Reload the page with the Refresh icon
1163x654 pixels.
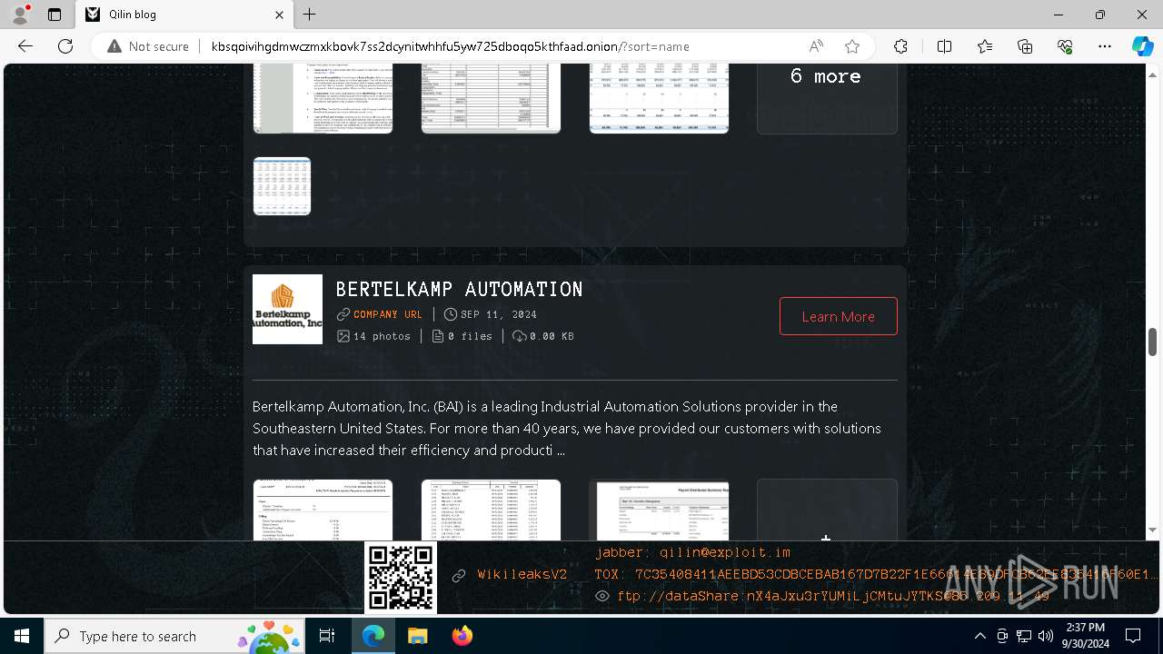pos(65,46)
